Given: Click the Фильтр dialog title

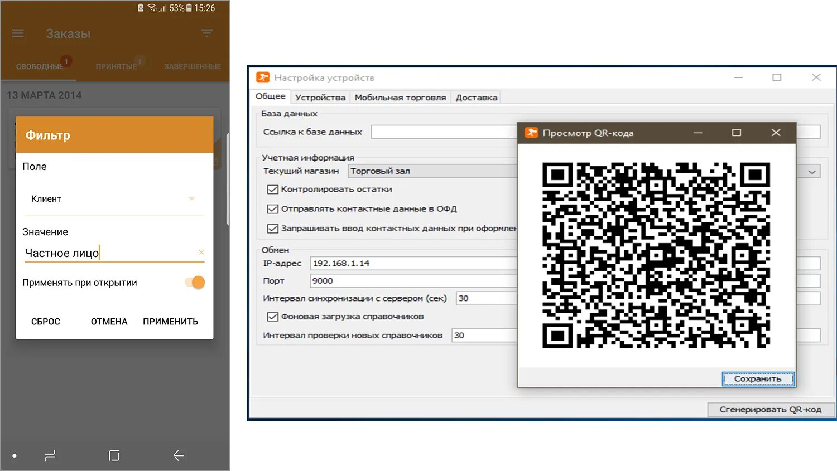Looking at the screenshot, I should 48,135.
